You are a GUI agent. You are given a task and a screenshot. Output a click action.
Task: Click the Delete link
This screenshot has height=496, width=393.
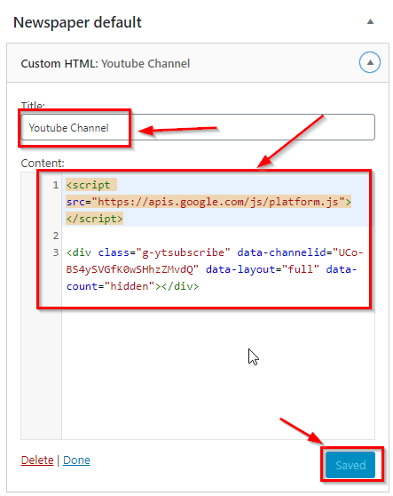pos(37,460)
